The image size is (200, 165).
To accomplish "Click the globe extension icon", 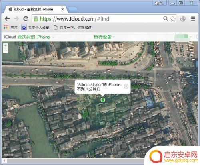I will [x=183, y=18].
